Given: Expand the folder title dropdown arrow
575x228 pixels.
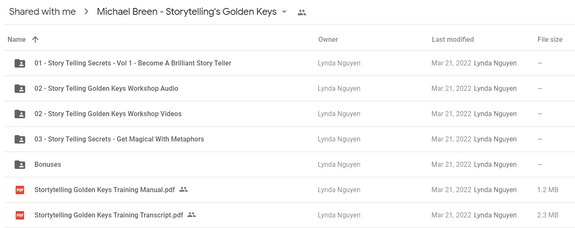Looking at the screenshot, I should pyautogui.click(x=285, y=12).
